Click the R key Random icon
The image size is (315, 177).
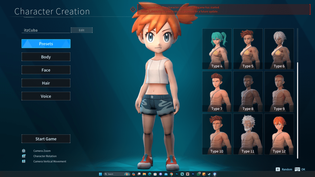(278, 169)
